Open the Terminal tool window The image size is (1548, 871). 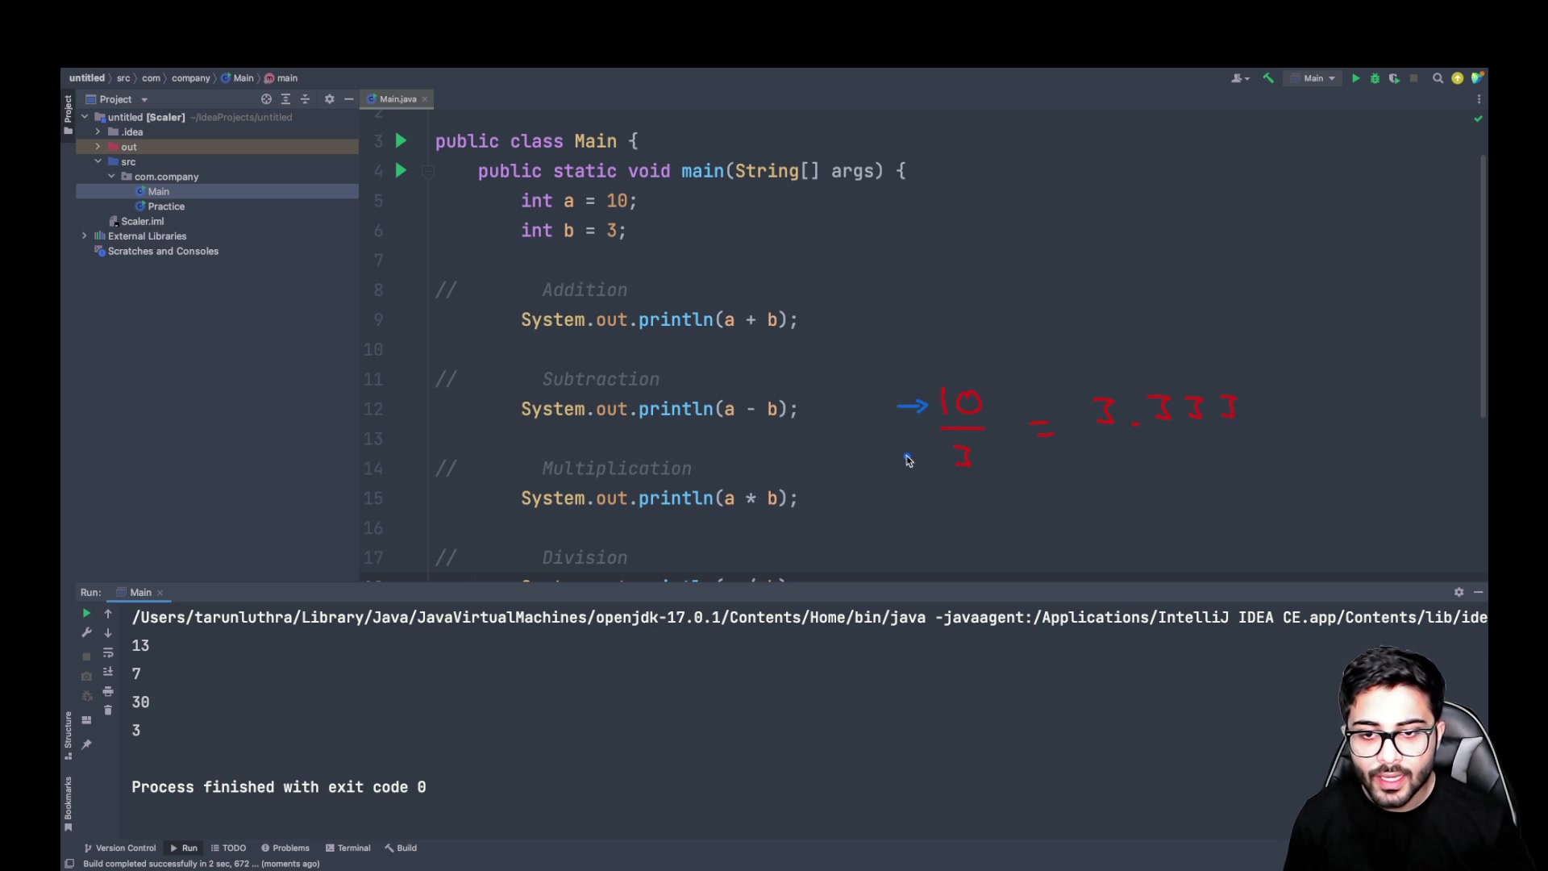[348, 848]
